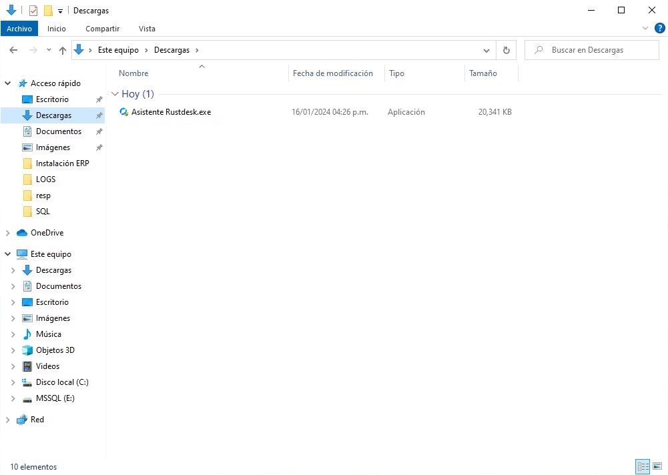Open the Compartir ribbon tab
The height and width of the screenshot is (475, 668).
[x=102, y=29]
